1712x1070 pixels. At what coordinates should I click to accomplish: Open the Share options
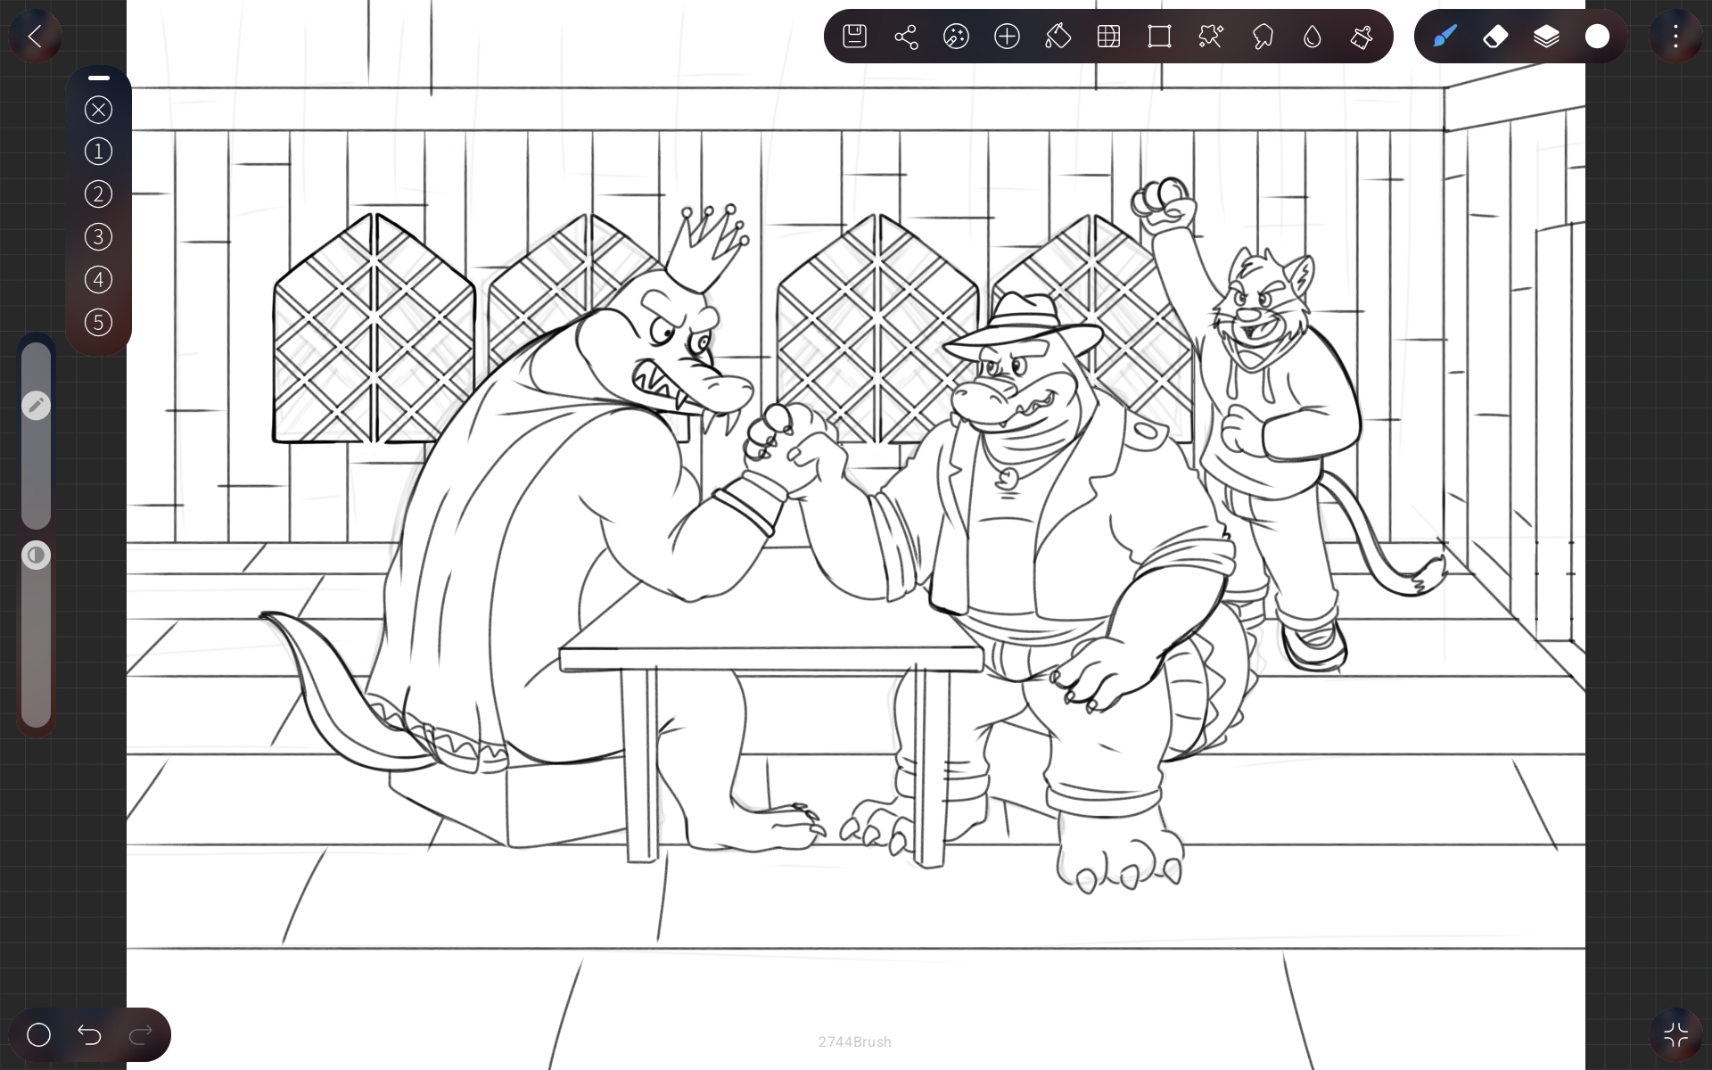pyautogui.click(x=905, y=37)
